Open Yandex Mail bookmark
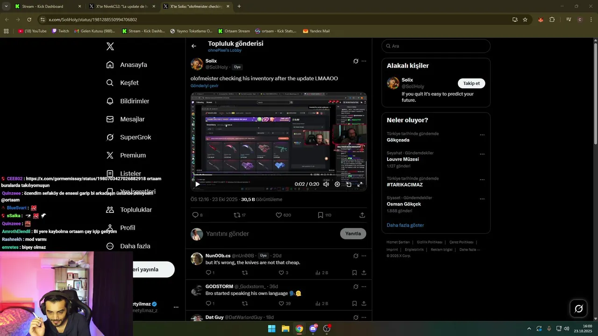Image resolution: width=598 pixels, height=336 pixels. point(316,31)
